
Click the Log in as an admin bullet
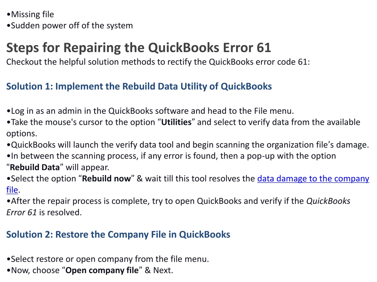tap(150, 111)
